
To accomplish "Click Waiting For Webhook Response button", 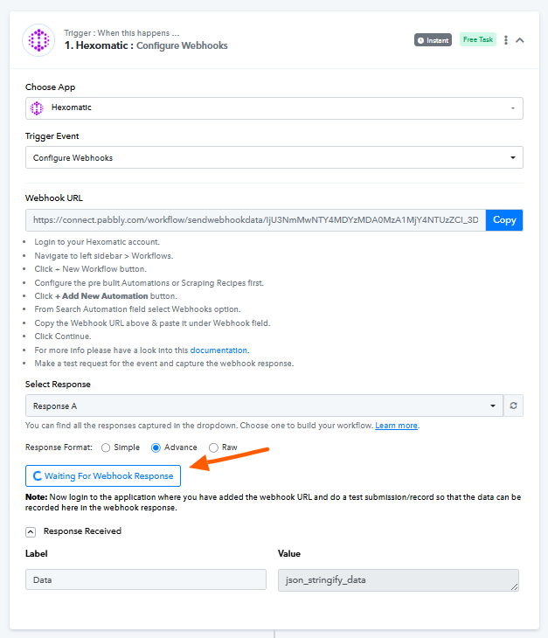I will (x=103, y=476).
